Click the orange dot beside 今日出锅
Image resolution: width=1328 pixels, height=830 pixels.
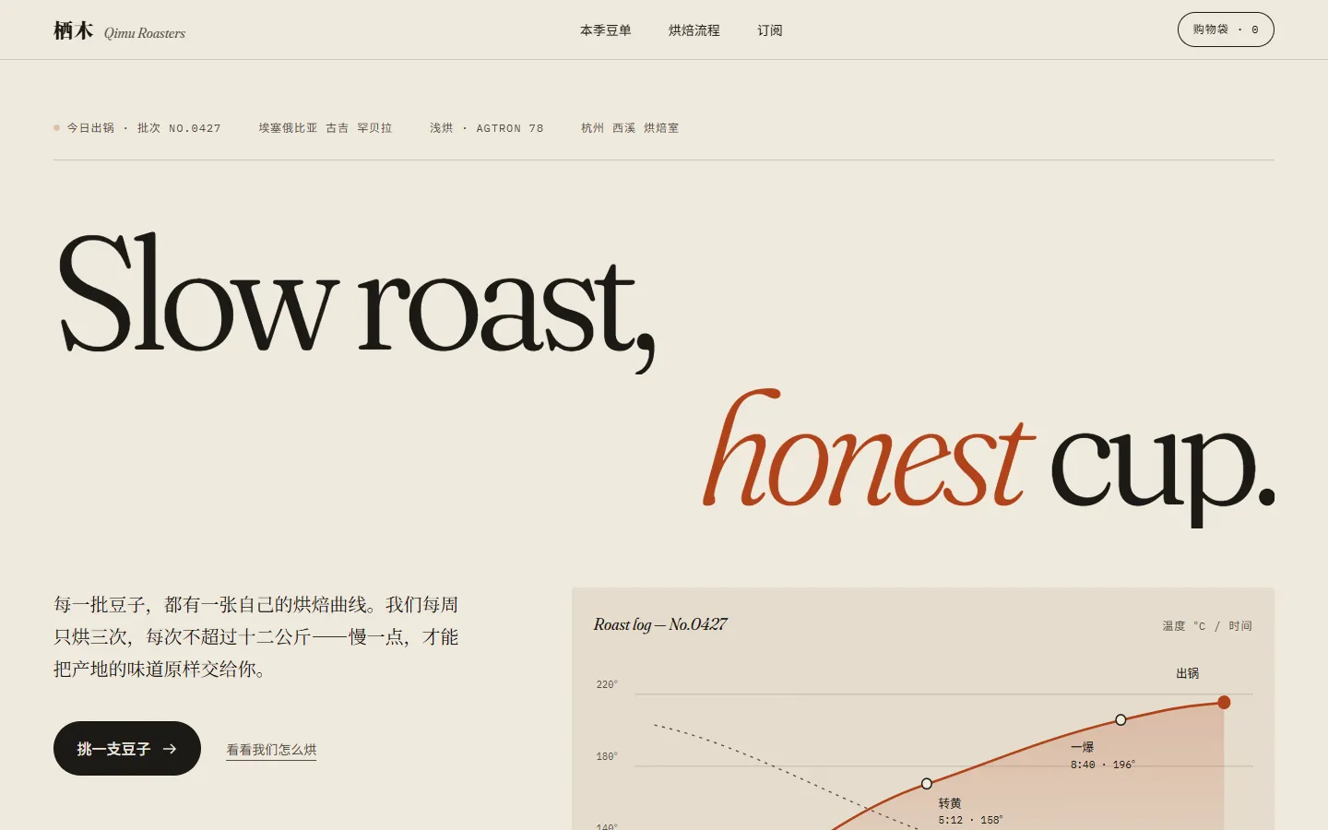(x=57, y=128)
